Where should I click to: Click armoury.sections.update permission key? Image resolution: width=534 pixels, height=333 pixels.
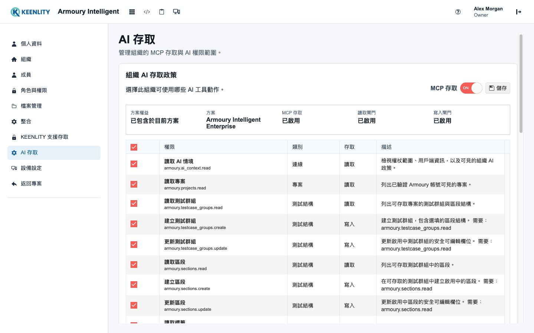coord(188,309)
